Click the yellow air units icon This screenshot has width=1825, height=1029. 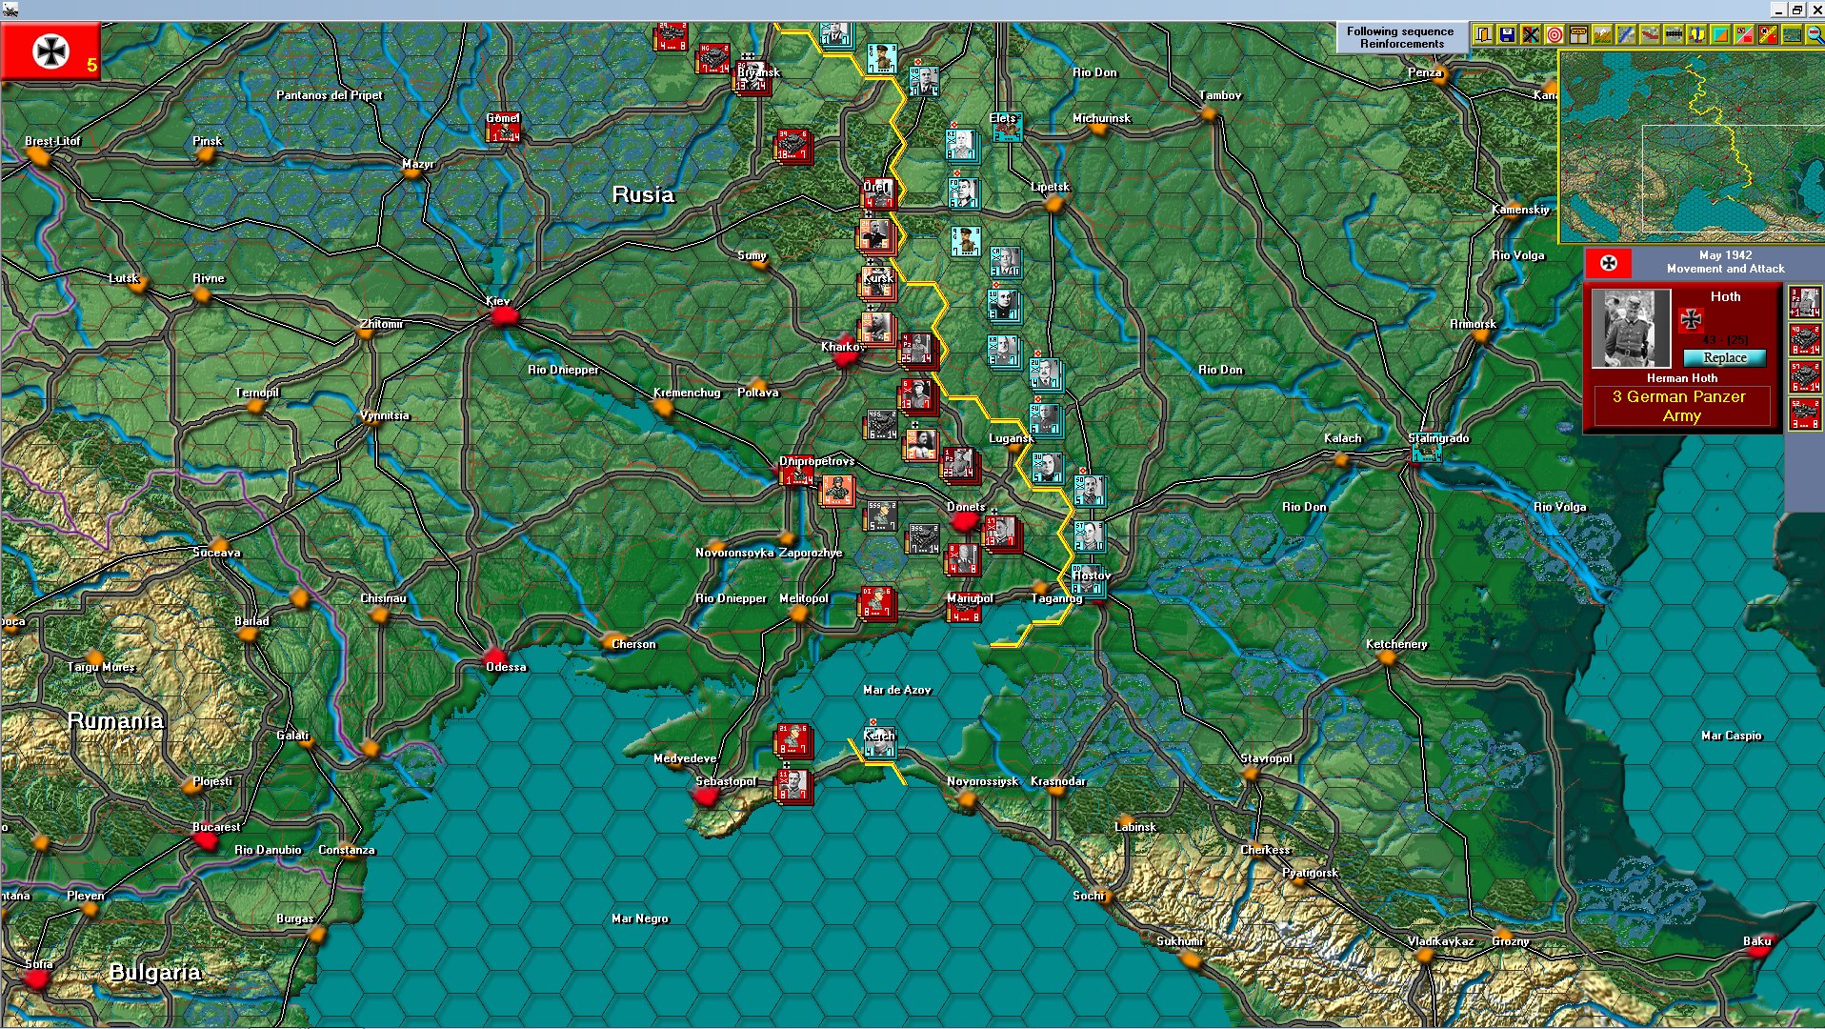pos(1696,35)
